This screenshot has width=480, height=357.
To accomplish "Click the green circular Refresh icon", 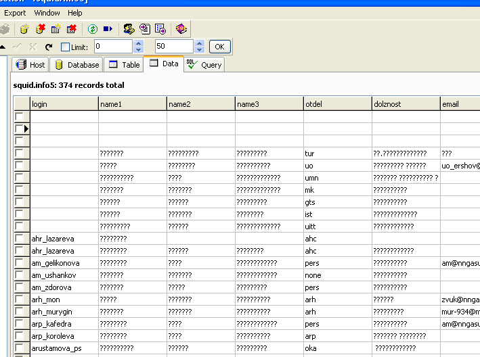I will (93, 29).
